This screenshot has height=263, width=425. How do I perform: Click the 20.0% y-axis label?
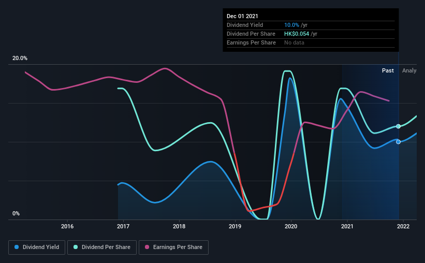coord(20,58)
